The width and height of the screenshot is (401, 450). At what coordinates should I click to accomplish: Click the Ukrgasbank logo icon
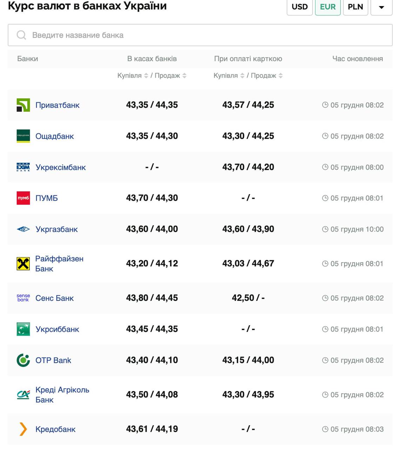pyautogui.click(x=23, y=229)
